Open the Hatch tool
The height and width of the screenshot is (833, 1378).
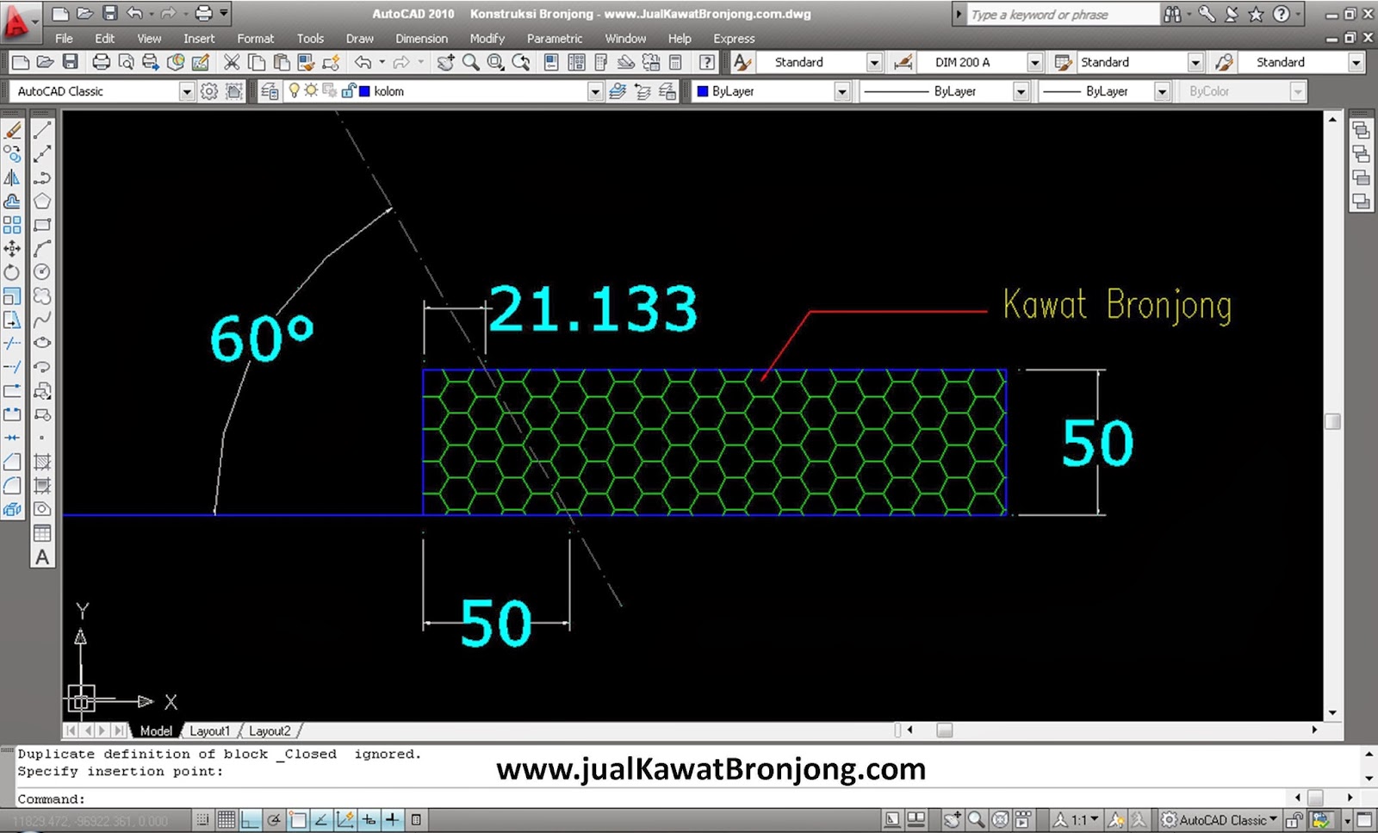(41, 462)
